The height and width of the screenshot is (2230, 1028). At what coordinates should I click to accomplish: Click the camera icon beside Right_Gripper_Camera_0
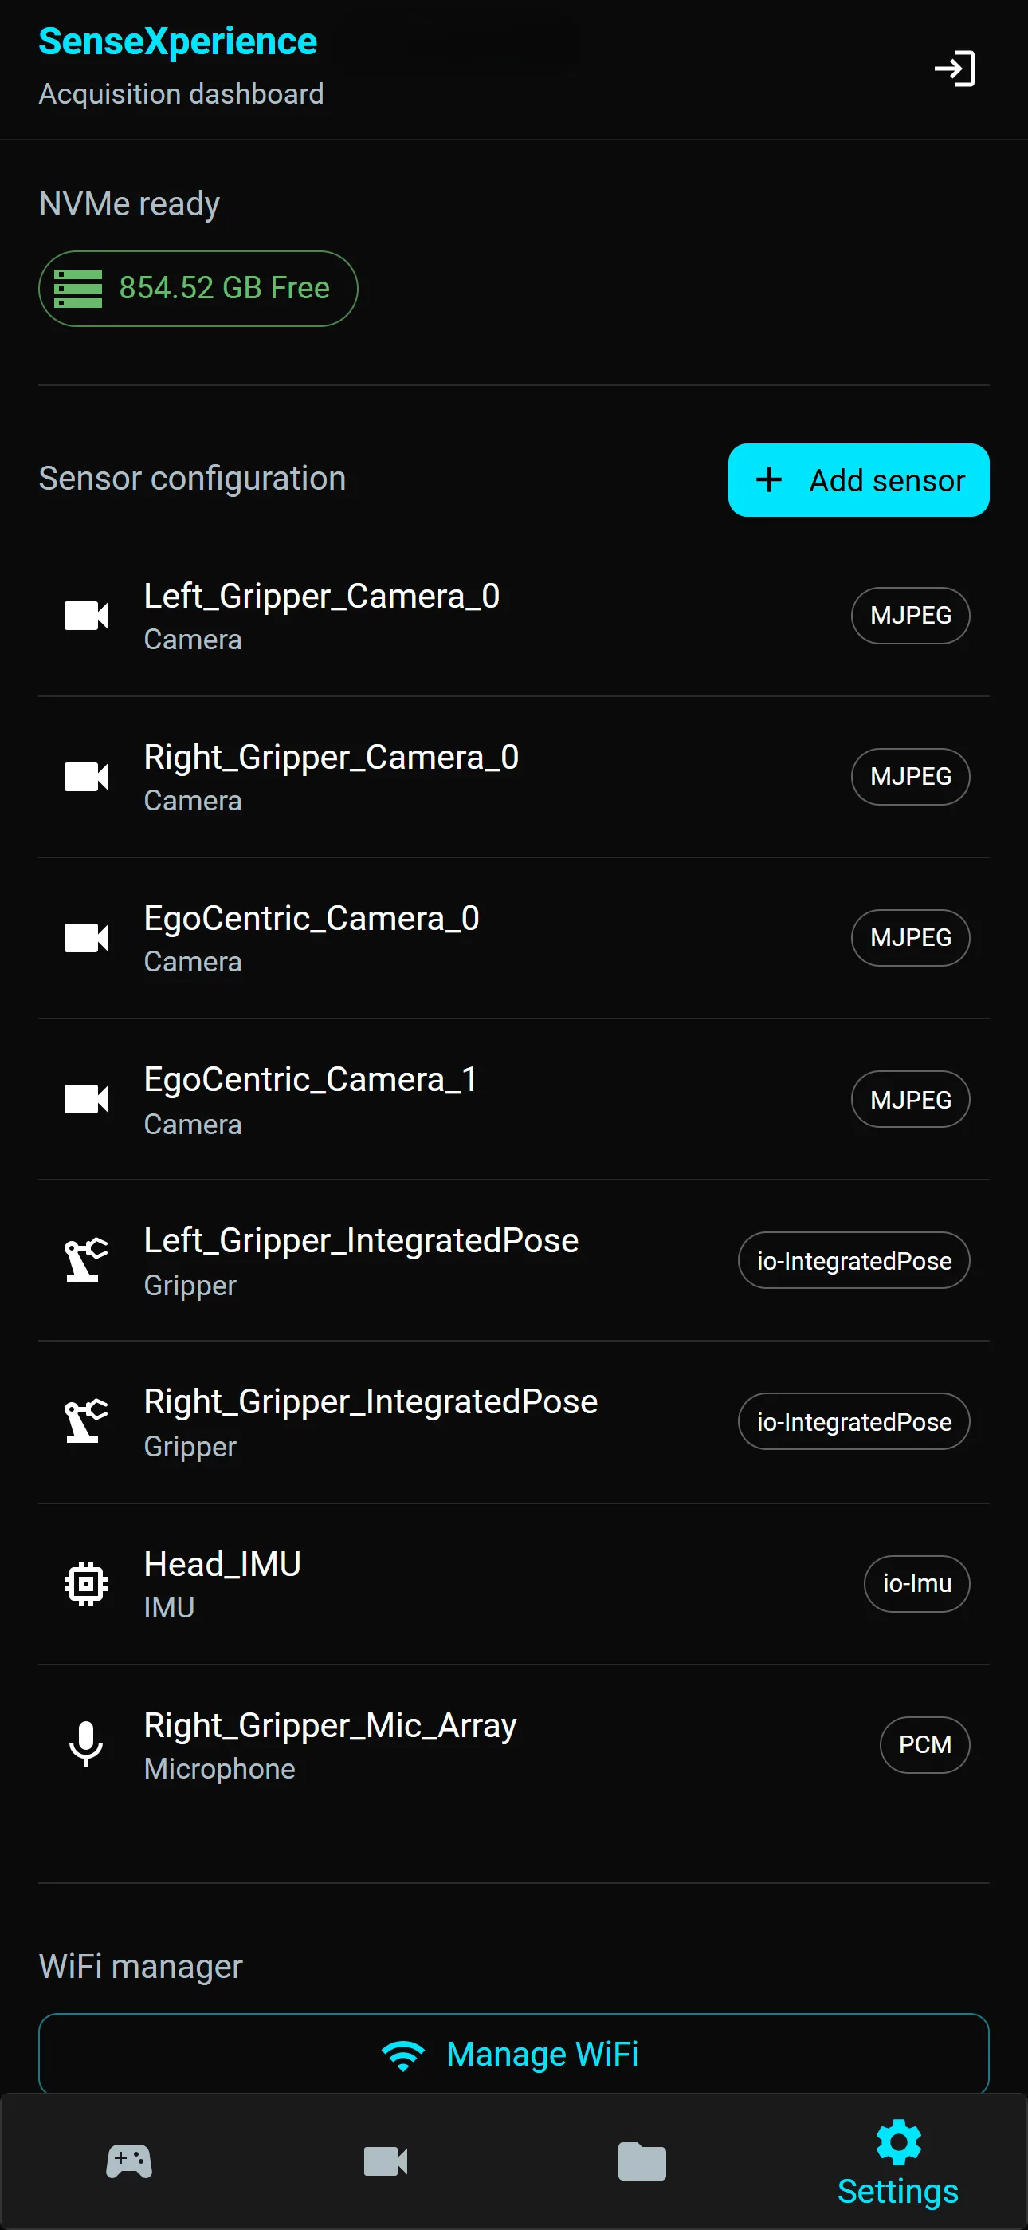click(x=87, y=777)
